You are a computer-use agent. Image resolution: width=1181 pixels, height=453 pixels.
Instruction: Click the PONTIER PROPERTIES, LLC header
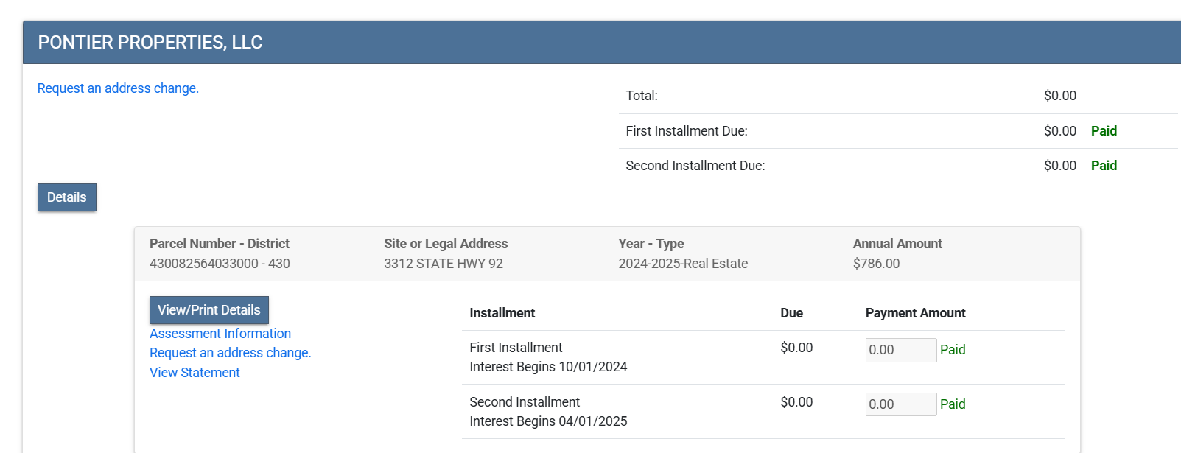click(x=150, y=43)
